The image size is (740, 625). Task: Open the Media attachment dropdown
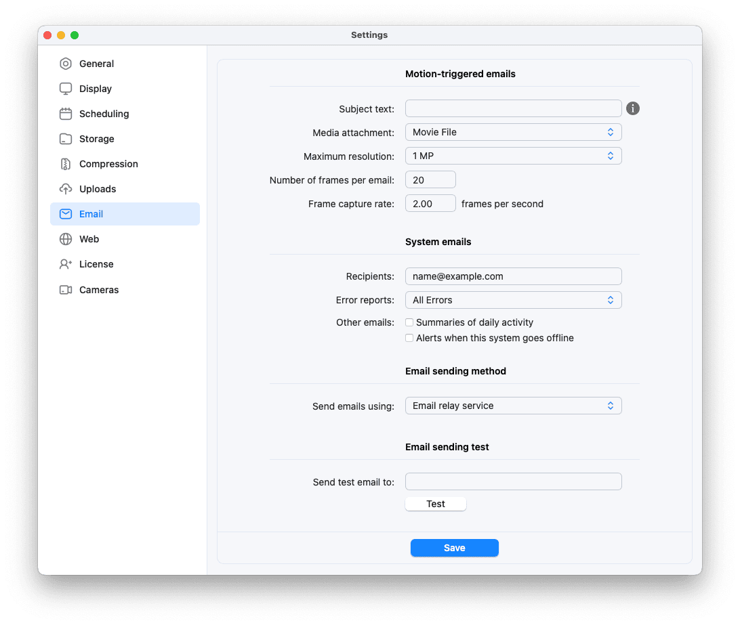click(x=513, y=131)
